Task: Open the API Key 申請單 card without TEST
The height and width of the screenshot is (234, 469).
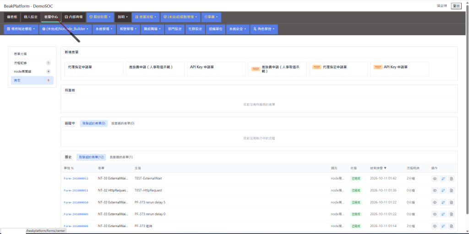Action: click(216, 69)
